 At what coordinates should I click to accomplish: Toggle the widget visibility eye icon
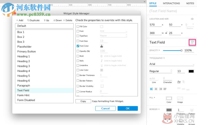[x=192, y=19]
